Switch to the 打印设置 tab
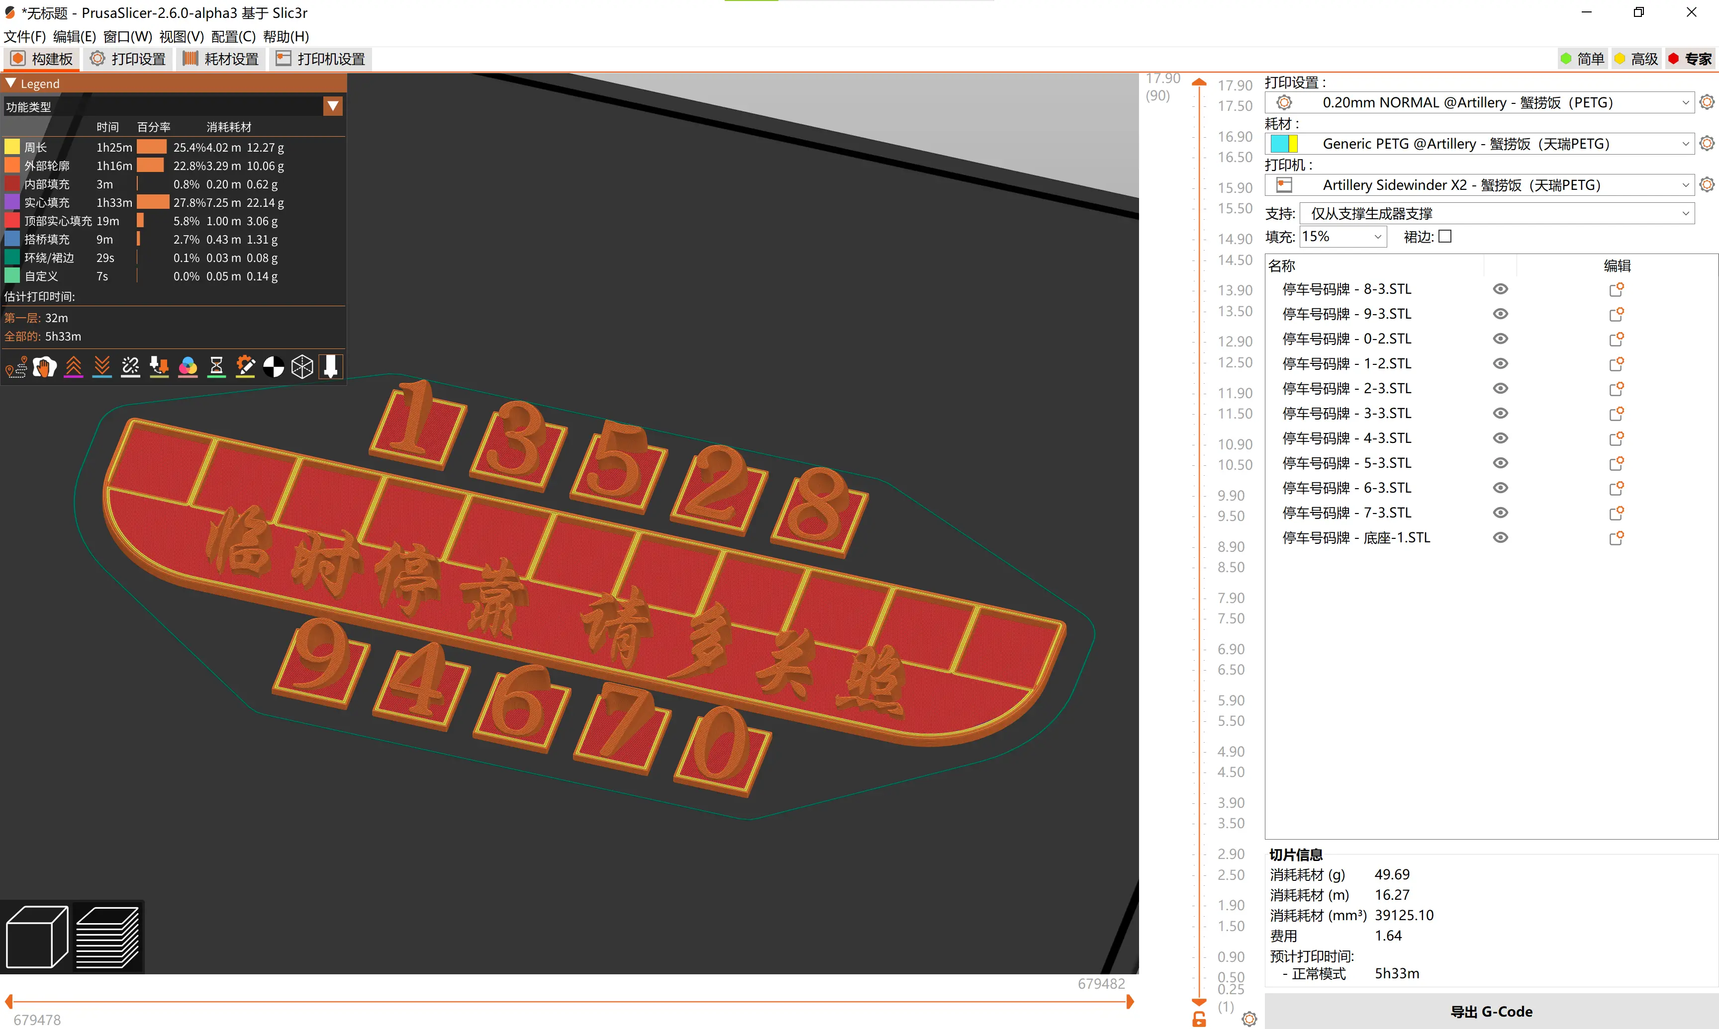The image size is (1719, 1029). click(128, 59)
